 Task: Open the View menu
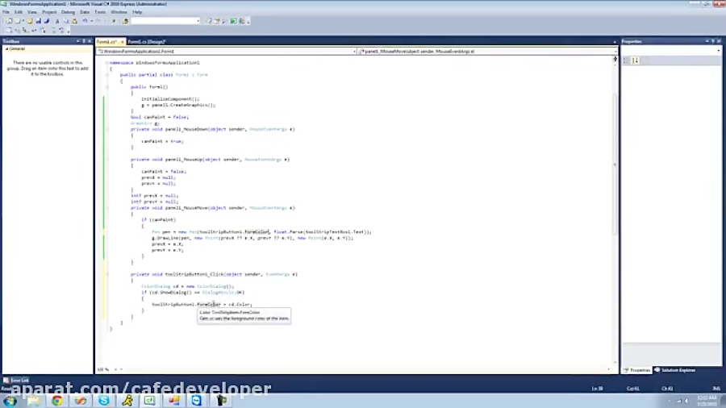pos(32,12)
